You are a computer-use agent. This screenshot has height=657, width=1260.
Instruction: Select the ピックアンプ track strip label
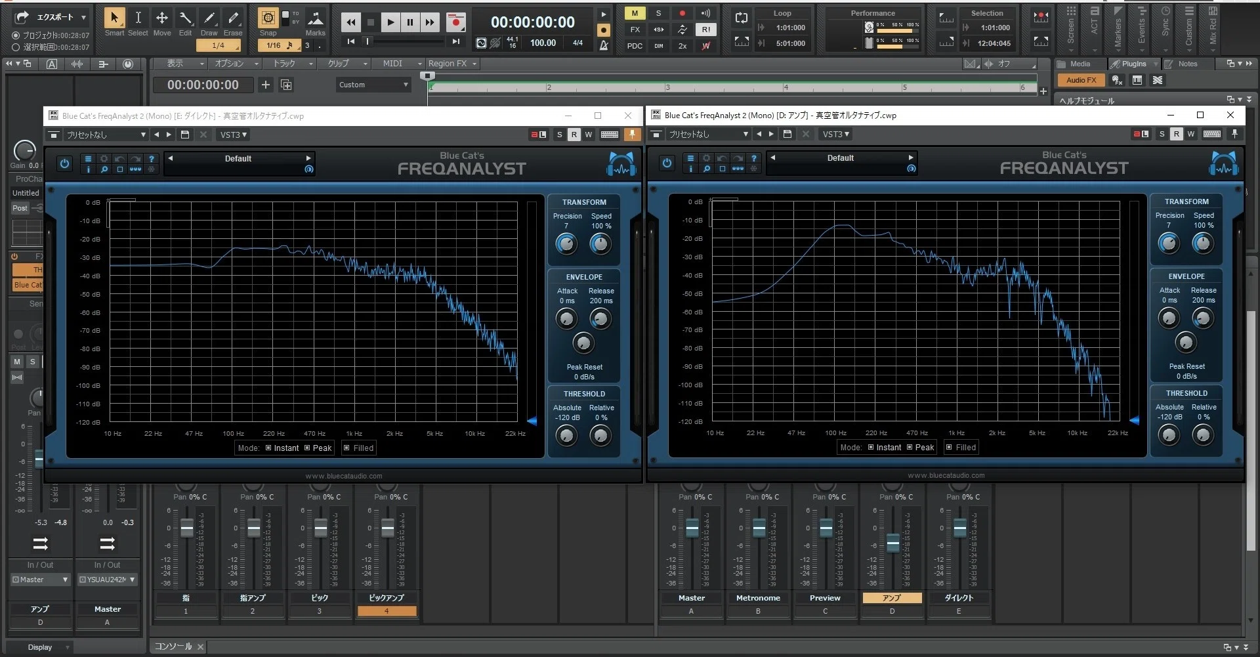[x=387, y=598]
